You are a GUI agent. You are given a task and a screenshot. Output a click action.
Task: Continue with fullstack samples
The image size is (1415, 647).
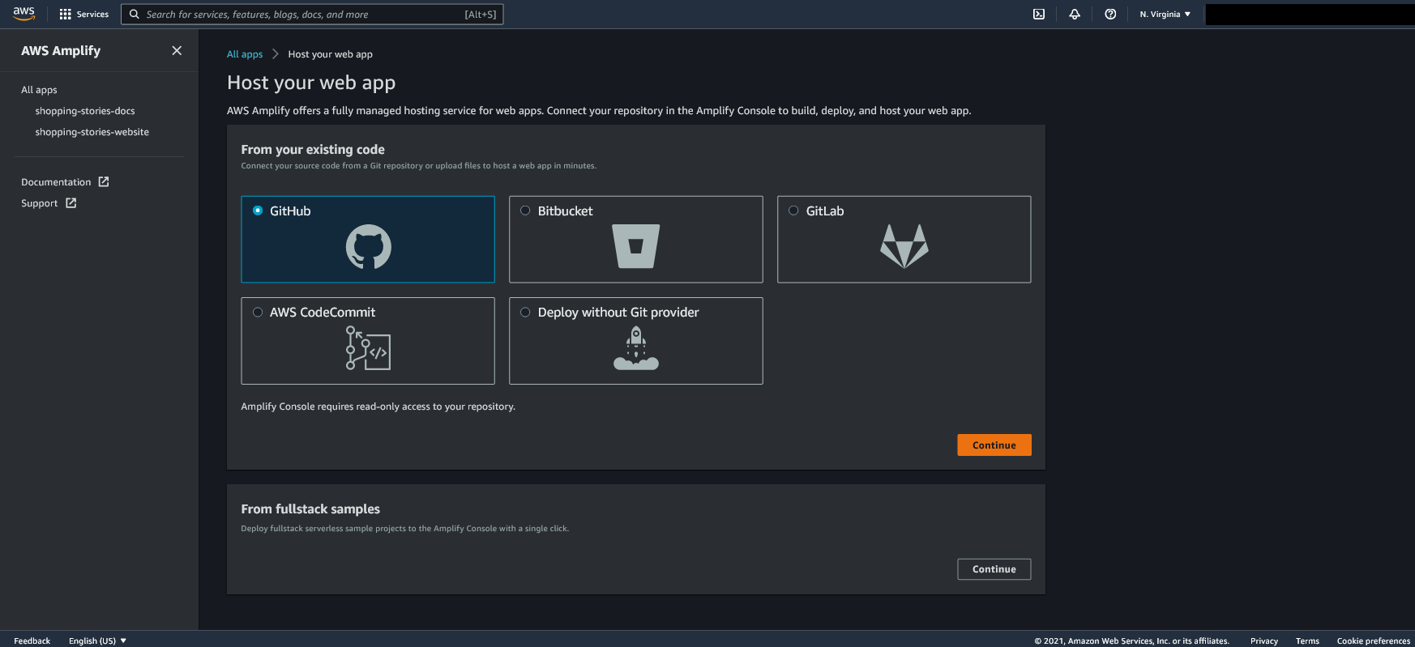pyautogui.click(x=994, y=569)
